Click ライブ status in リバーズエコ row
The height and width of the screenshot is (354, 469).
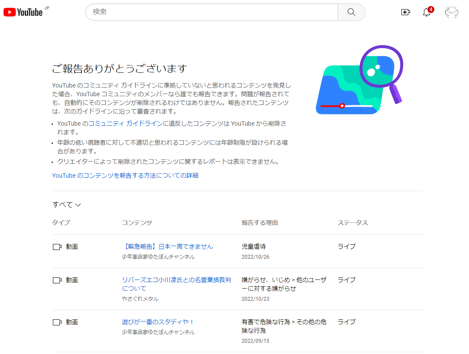pos(347,280)
